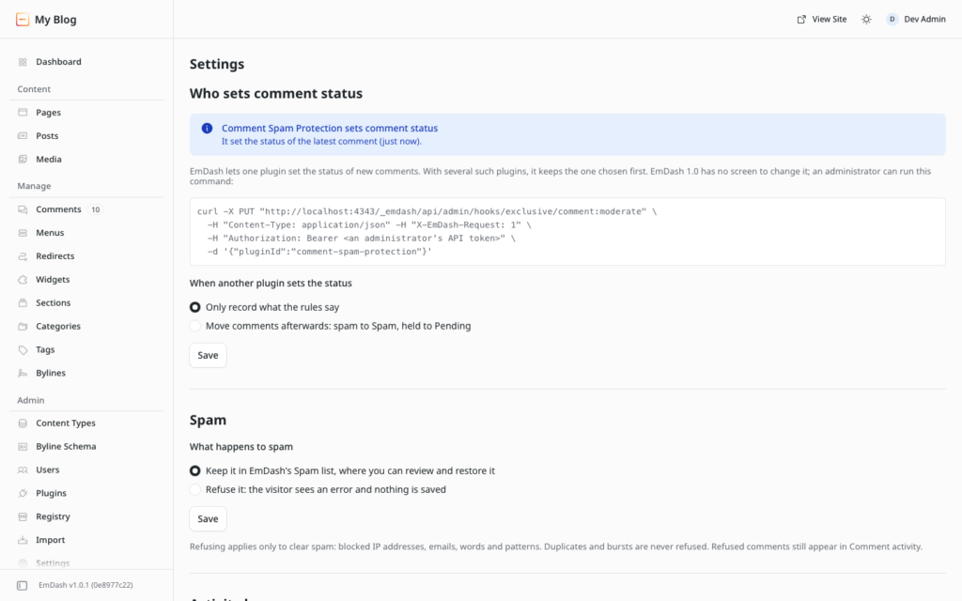Select "Only record what the rules say"

tap(195, 307)
